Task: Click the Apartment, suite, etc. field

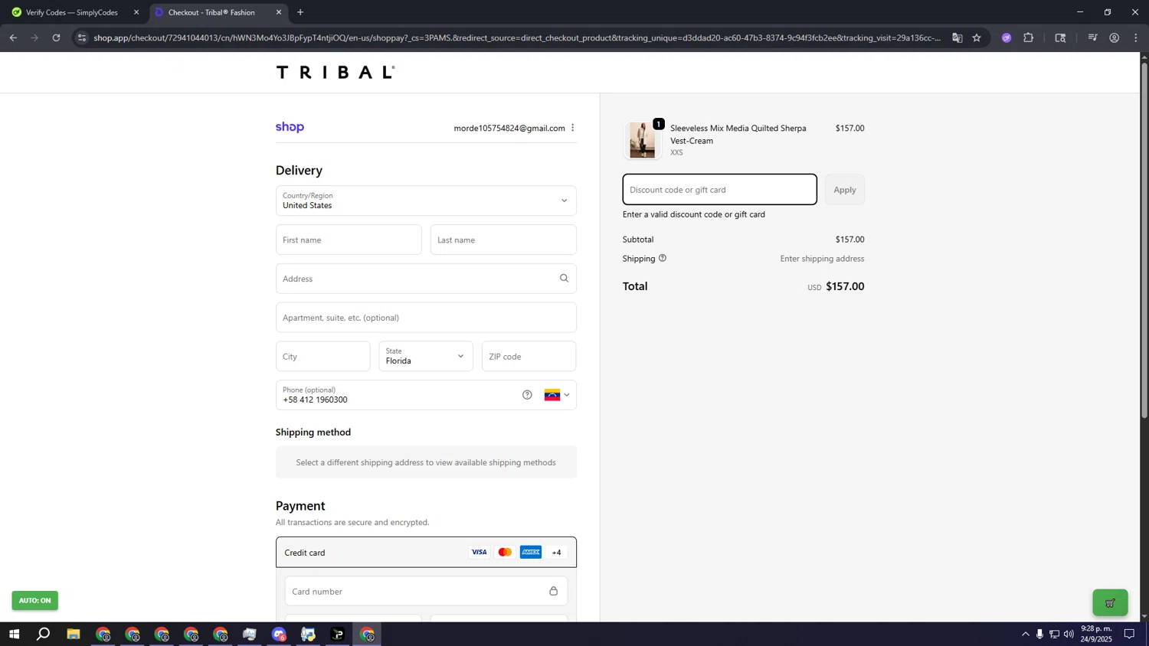Action: click(426, 318)
